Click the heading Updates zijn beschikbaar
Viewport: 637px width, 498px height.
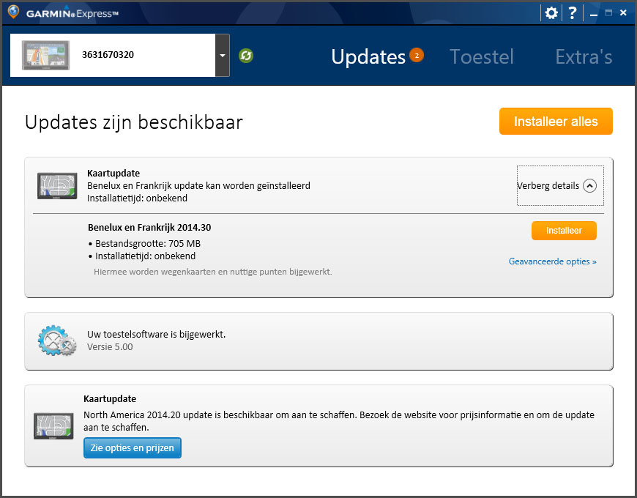click(134, 122)
